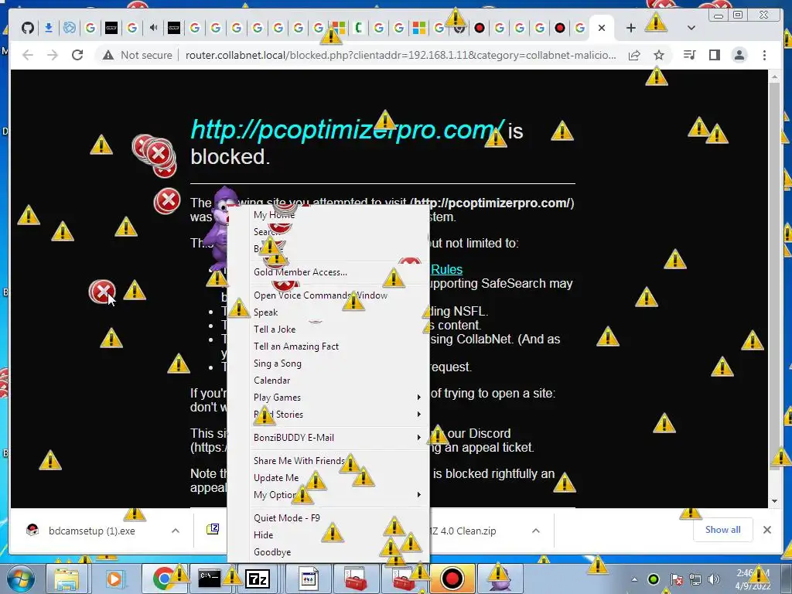
Task: Open the Bandicam red record taskbar icon
Action: (452, 579)
